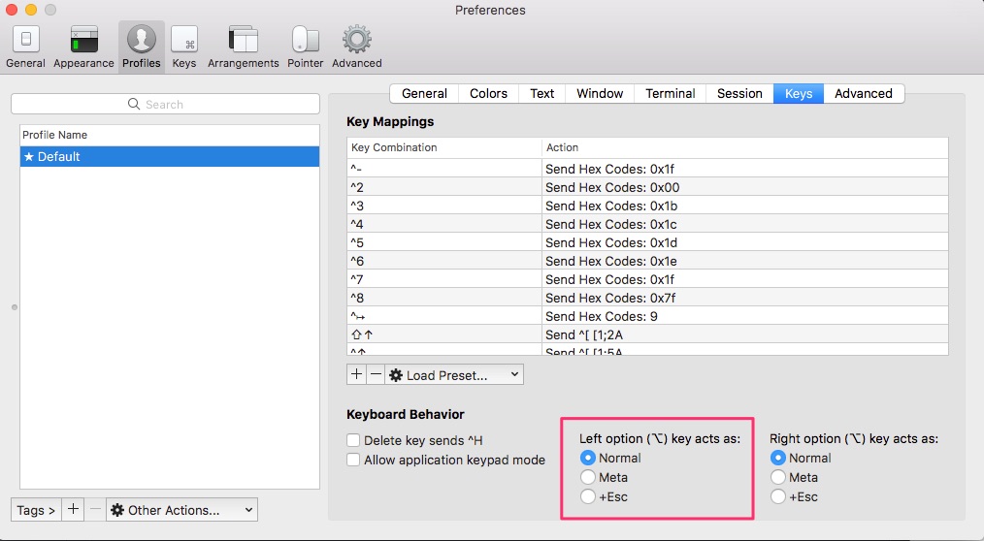Select Meta for the left option key

pos(587,477)
